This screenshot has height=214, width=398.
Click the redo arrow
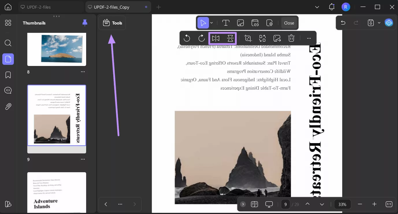356,23
